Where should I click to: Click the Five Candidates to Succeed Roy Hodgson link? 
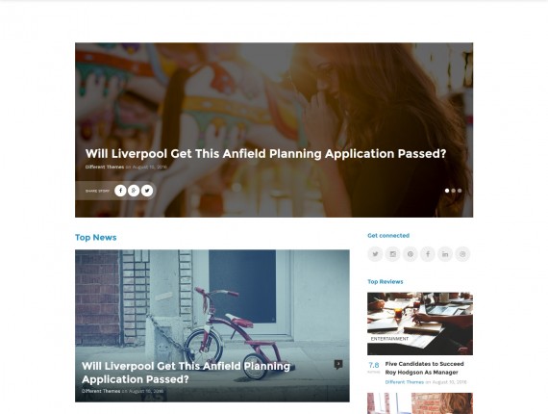pyautogui.click(x=424, y=368)
